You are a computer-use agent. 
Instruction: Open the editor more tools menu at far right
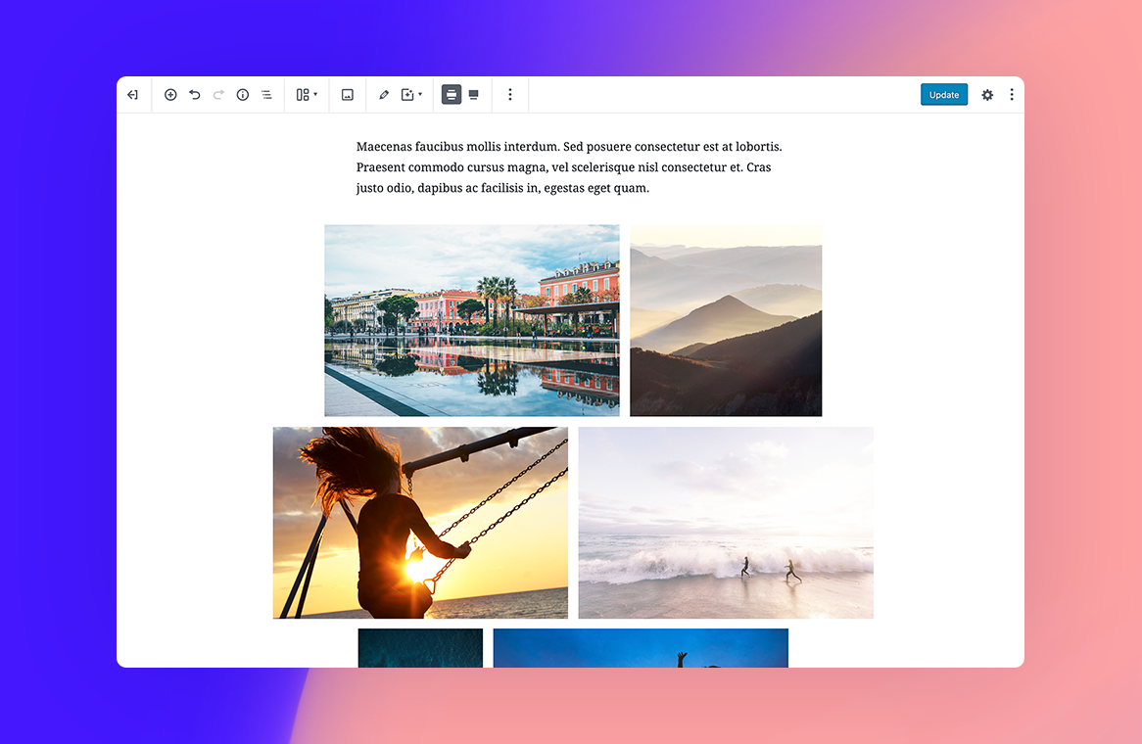[x=1012, y=95]
